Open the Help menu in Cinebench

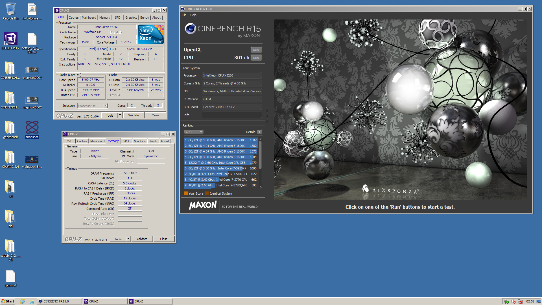pyautogui.click(x=193, y=15)
